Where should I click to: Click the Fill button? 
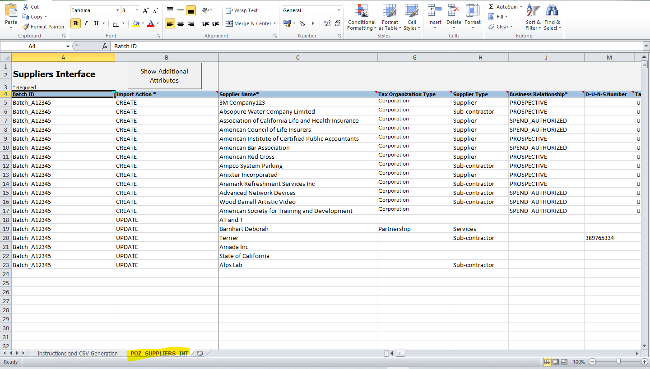pos(498,17)
